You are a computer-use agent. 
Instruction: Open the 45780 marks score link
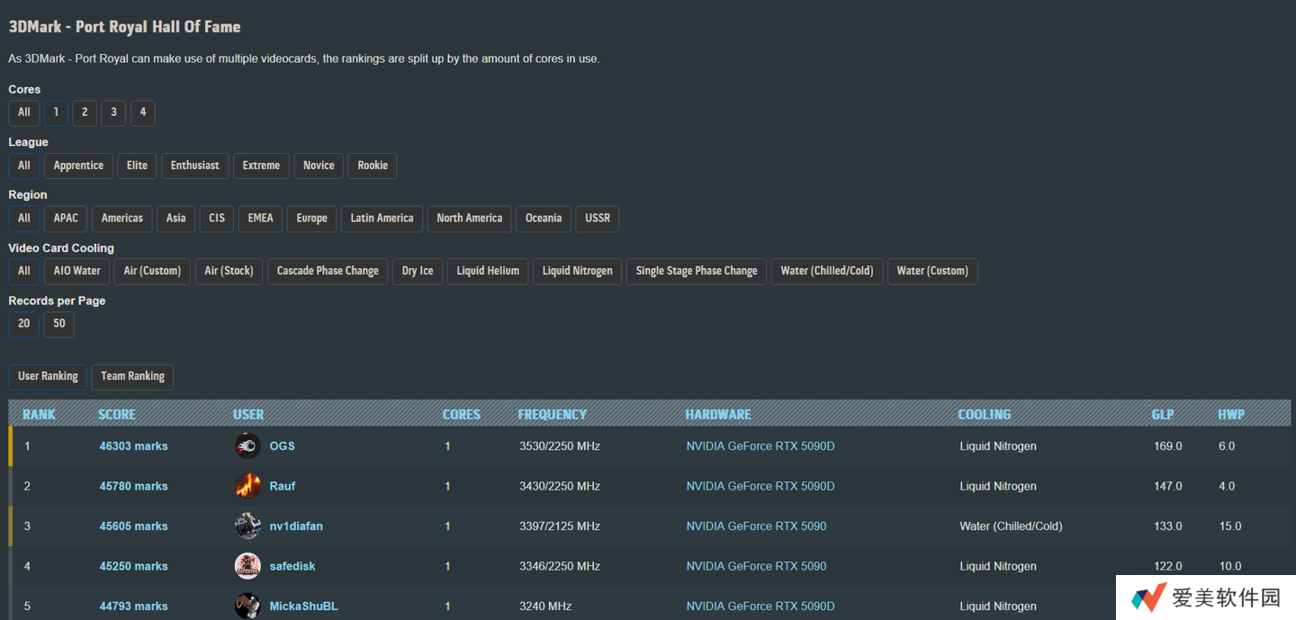click(133, 486)
